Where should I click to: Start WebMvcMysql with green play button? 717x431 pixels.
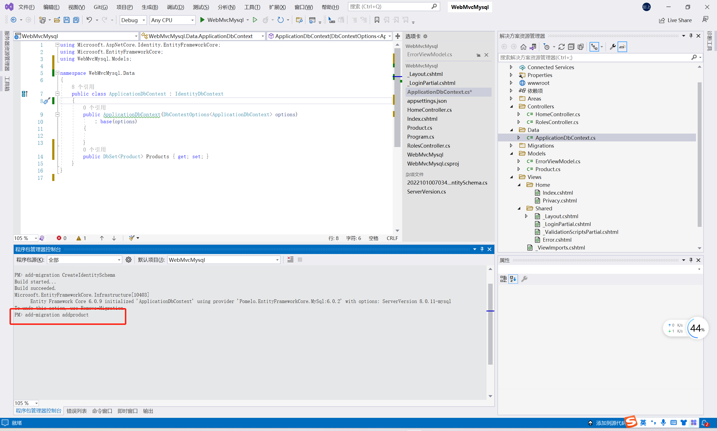point(202,20)
